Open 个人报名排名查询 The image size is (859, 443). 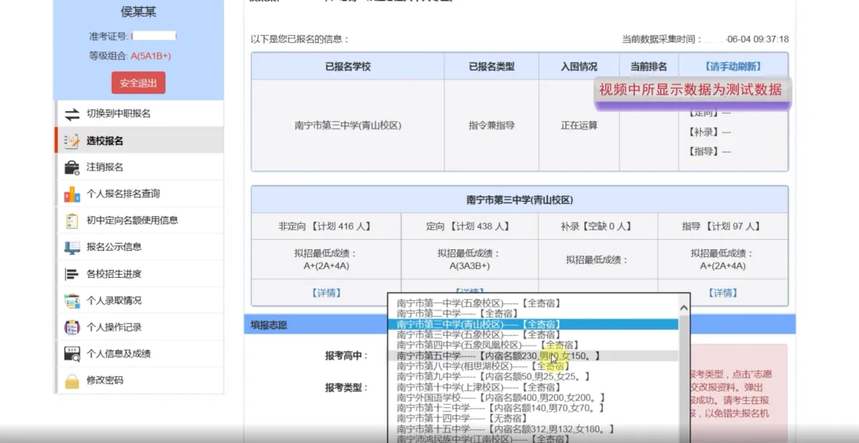click(139, 194)
